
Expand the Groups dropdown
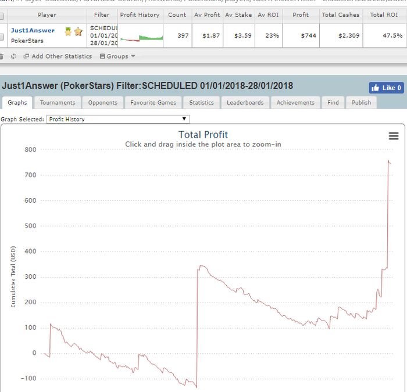point(117,56)
